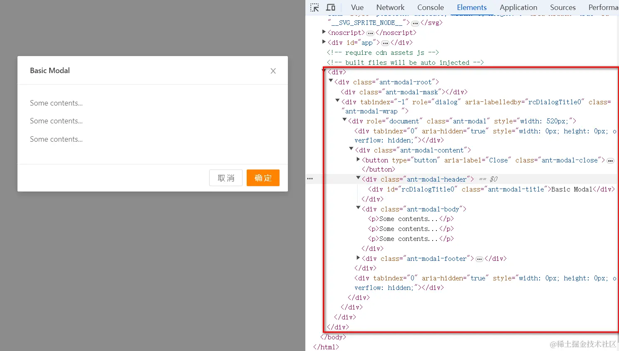Expand ellipsis in the svg sprite node
This screenshot has height=351, width=619.
coord(415,23)
